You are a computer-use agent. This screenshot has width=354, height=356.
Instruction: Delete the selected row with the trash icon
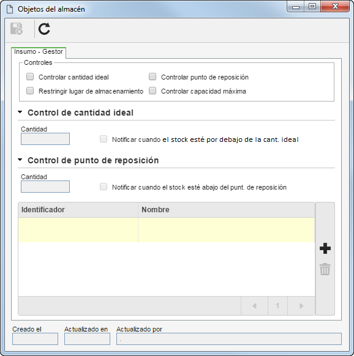tap(325, 269)
